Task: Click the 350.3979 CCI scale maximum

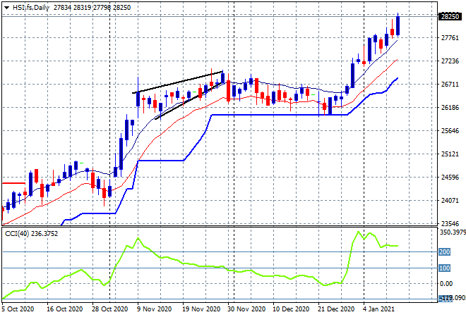Action: (x=453, y=232)
